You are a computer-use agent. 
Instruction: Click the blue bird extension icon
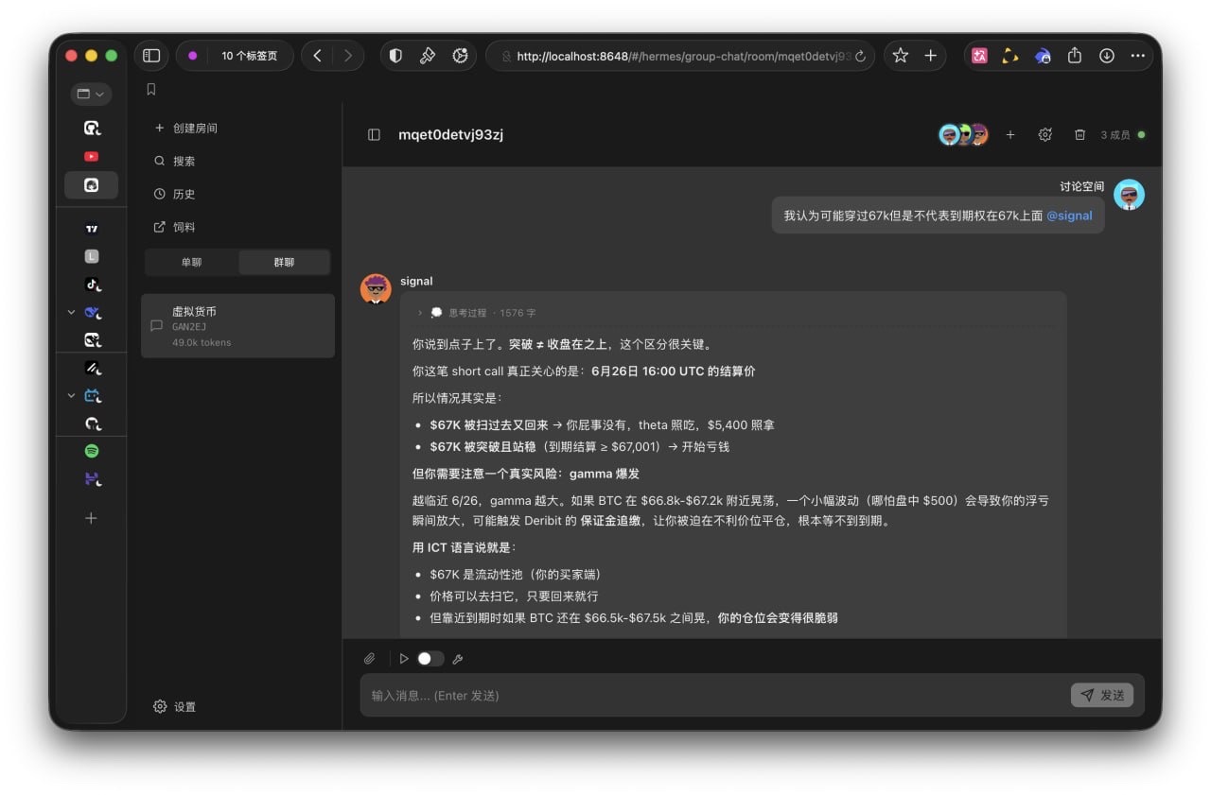coord(1043,56)
